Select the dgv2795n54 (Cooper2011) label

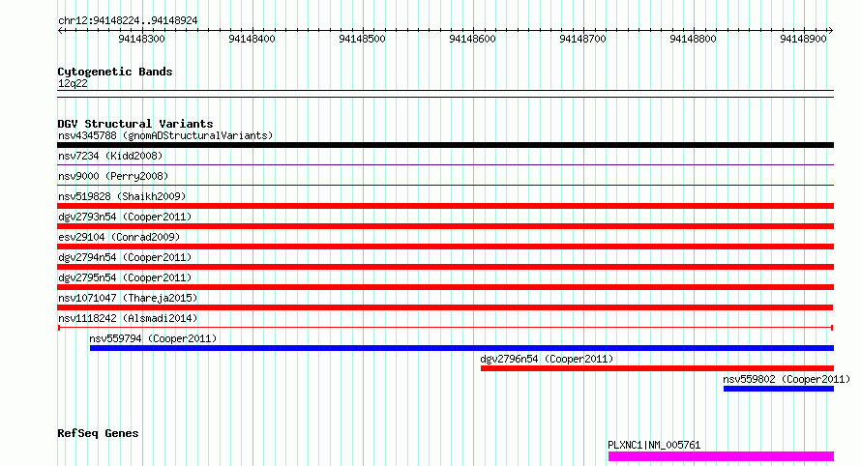pos(125,277)
